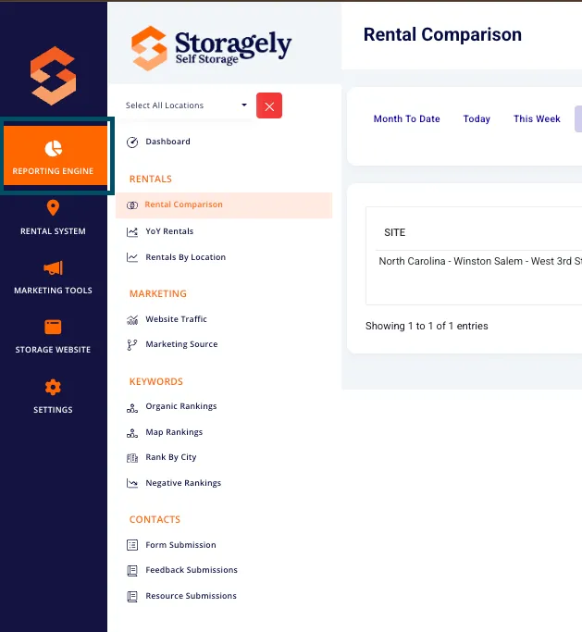Click the Organic Rankings icon
This screenshot has height=632, width=582.
click(x=132, y=408)
